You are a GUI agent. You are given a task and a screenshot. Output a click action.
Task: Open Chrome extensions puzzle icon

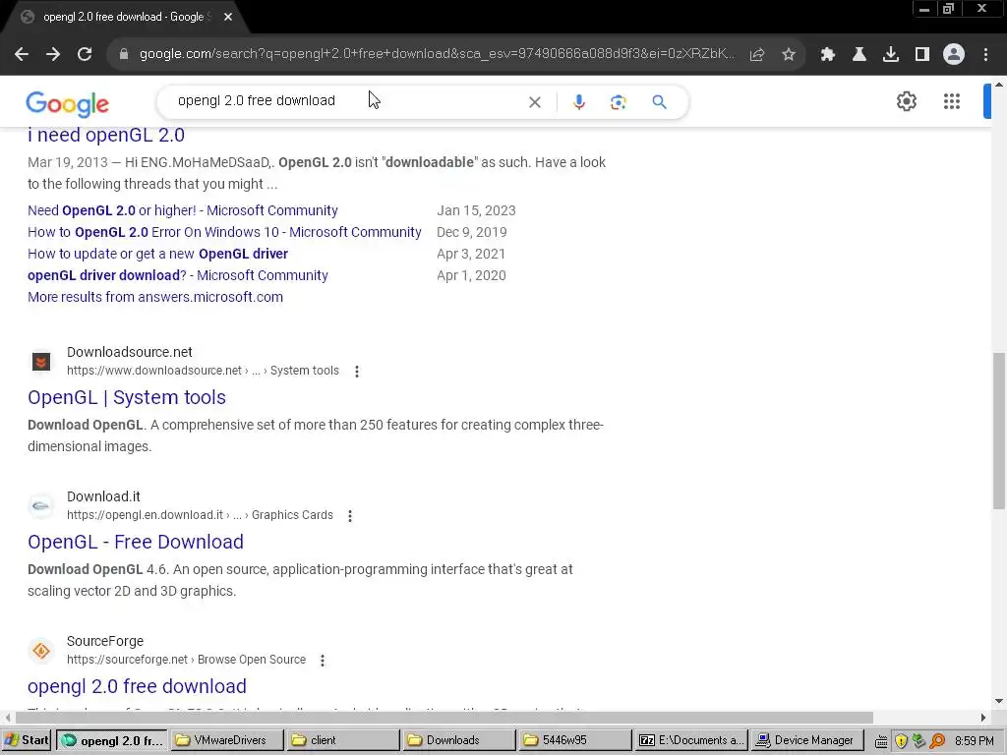pos(828,55)
